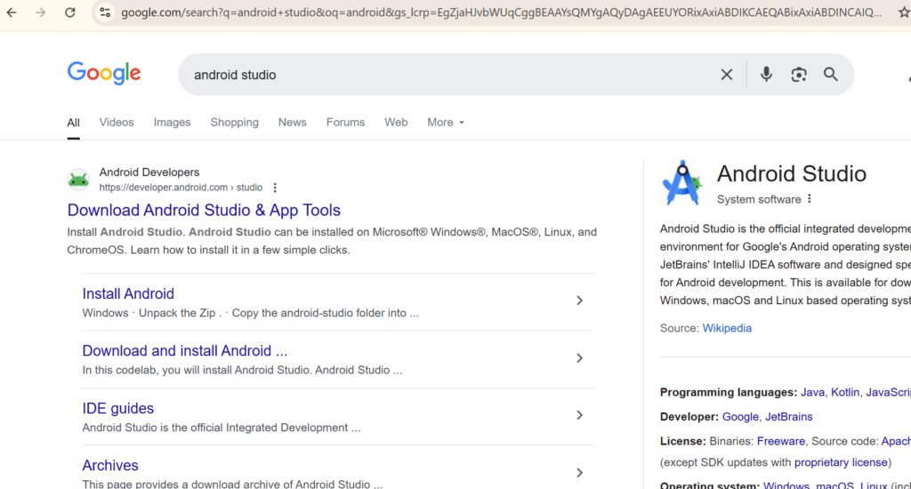Submit search with the magnifying glass icon
The image size is (911, 489).
831,75
